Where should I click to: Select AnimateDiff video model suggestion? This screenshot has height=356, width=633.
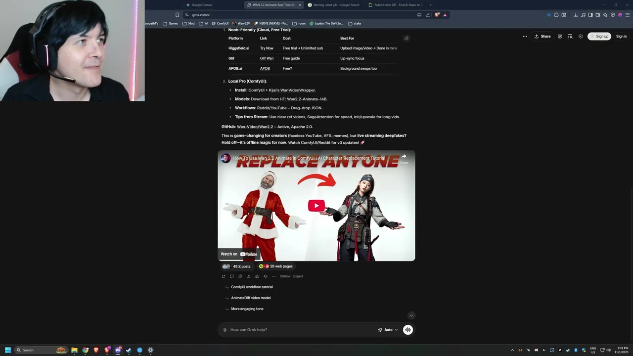coord(251,298)
